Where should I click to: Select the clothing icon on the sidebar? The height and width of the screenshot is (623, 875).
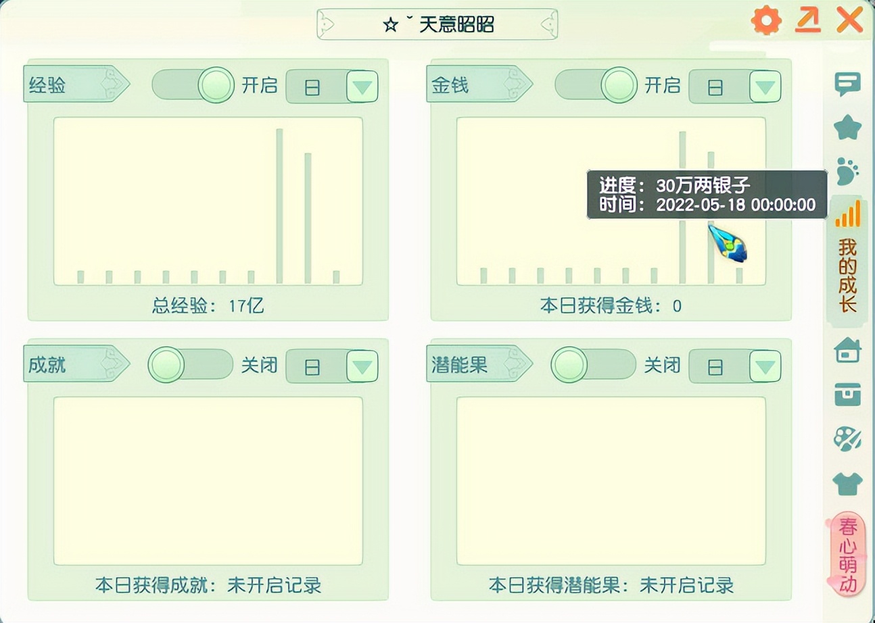[848, 483]
